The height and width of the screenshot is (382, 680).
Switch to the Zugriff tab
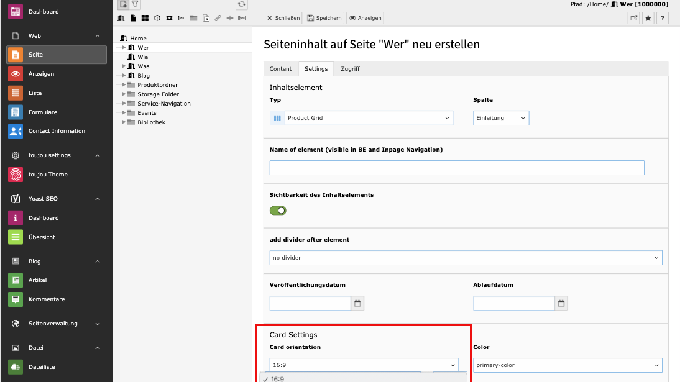(x=350, y=69)
